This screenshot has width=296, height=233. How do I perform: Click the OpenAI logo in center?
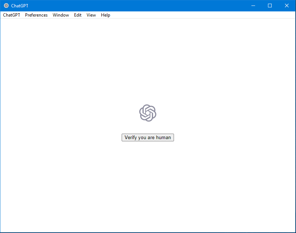click(148, 113)
